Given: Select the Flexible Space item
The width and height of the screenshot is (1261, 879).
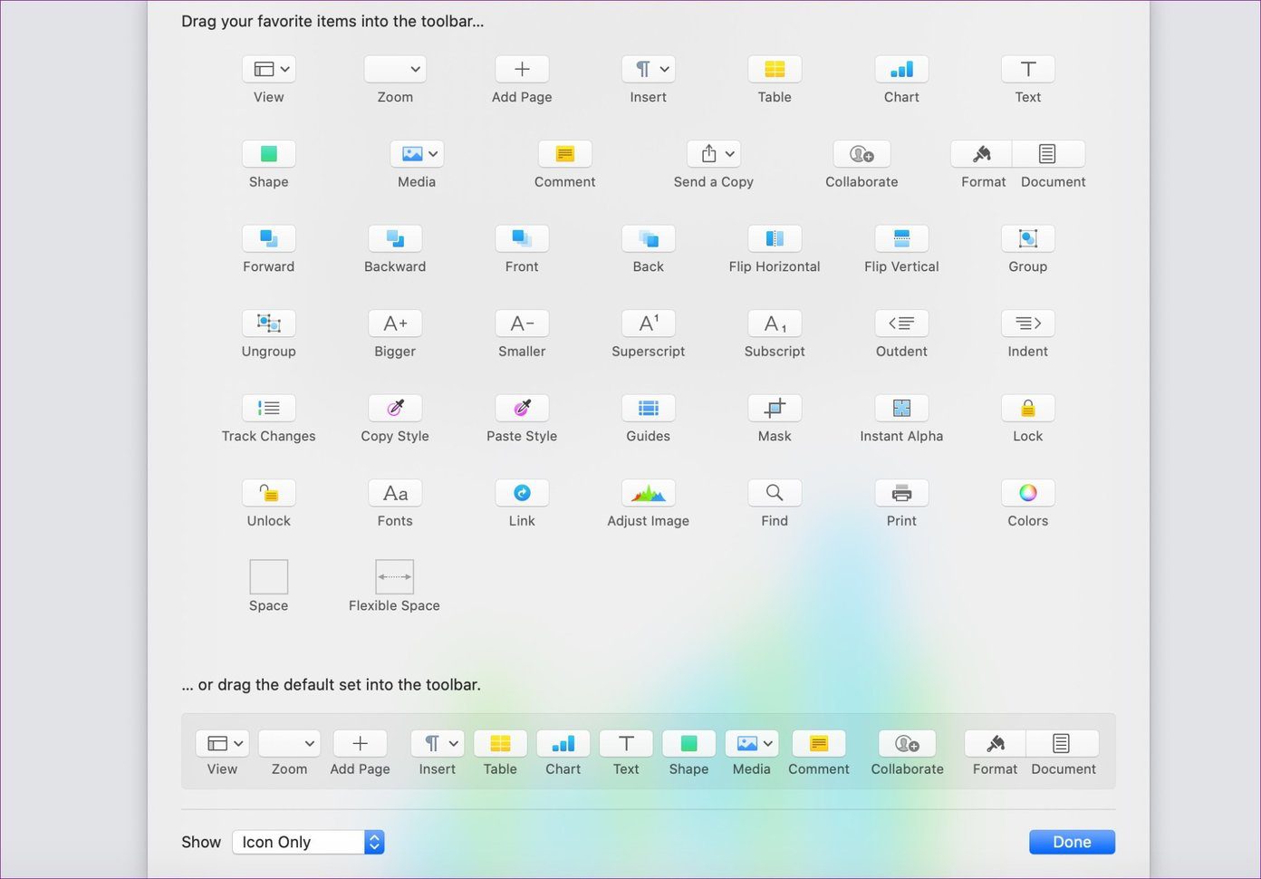Looking at the screenshot, I should [x=395, y=577].
